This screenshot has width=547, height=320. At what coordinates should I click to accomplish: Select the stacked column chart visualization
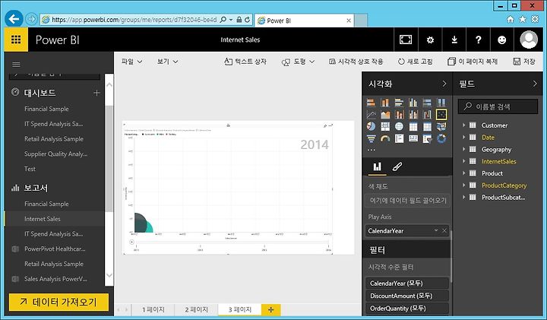click(x=385, y=103)
